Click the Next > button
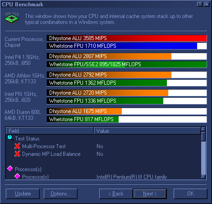212x204 pixels. 150,194
